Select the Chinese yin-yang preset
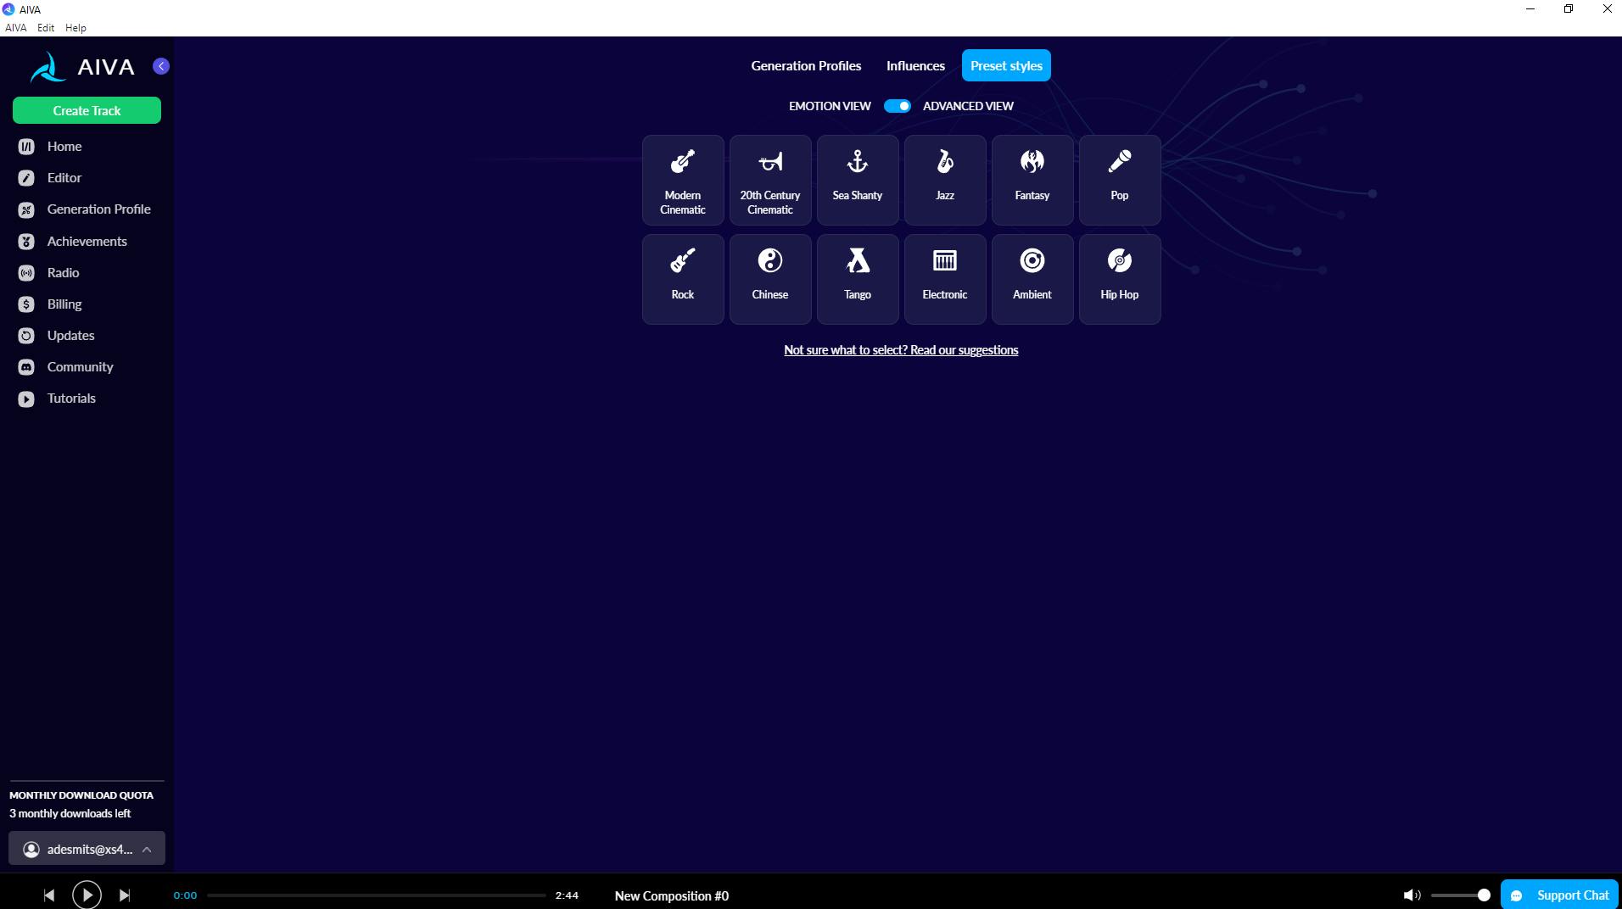Image resolution: width=1622 pixels, height=909 pixels. click(x=770, y=279)
